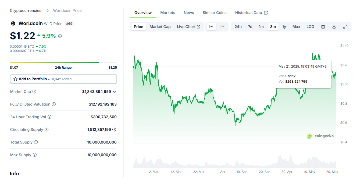Open the Historical Data external link

tap(251, 13)
